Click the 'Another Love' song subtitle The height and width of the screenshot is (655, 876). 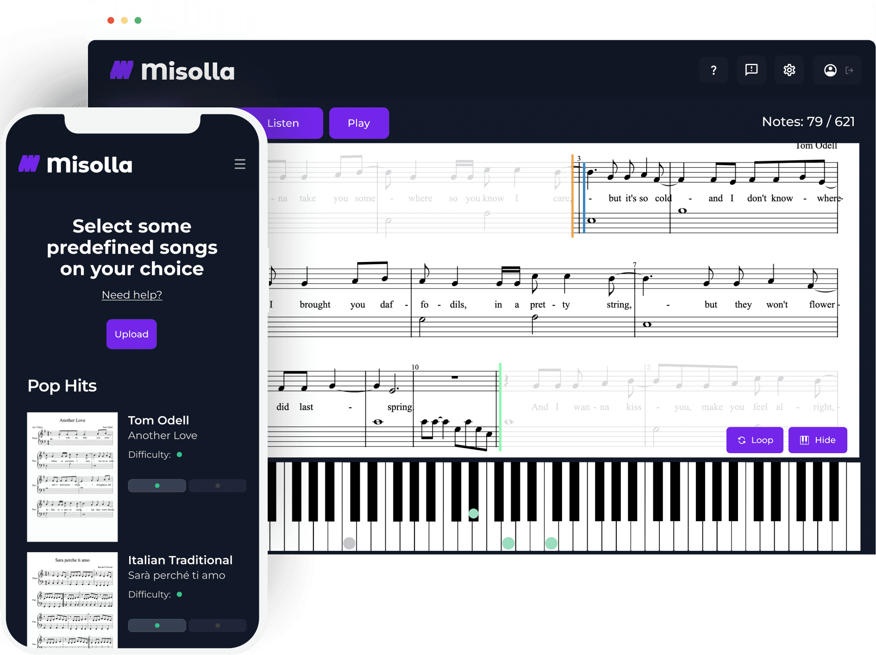pos(163,436)
